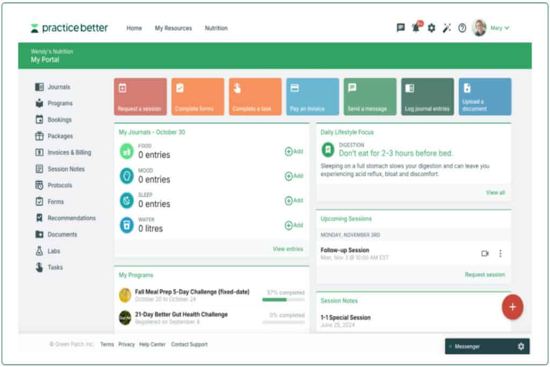The height and width of the screenshot is (367, 550).
Task: Click View entries link in journals
Action: click(x=288, y=249)
